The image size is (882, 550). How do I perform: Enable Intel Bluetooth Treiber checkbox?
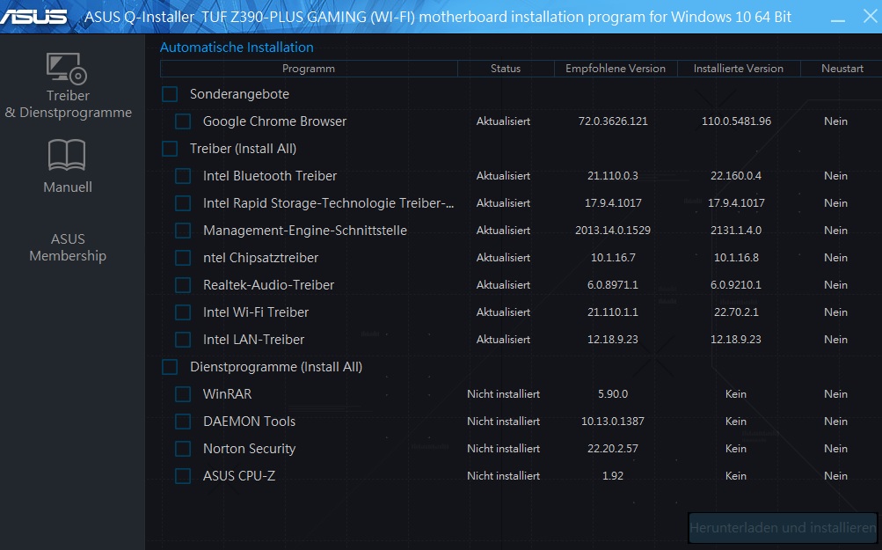(183, 176)
